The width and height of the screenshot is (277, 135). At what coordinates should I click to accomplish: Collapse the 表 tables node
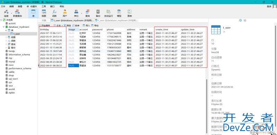click(6, 30)
